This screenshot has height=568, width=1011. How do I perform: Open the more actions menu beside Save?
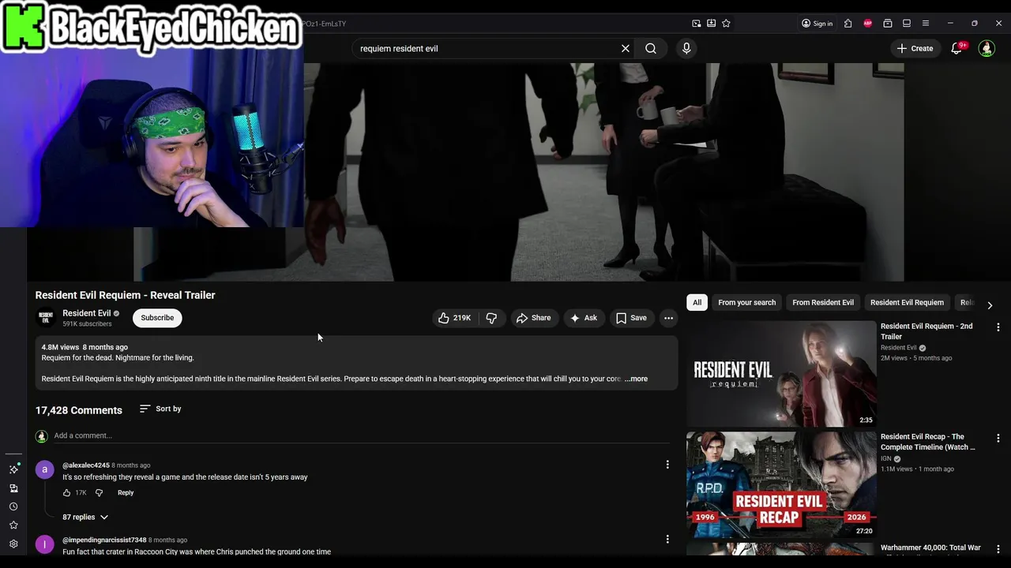(x=668, y=318)
